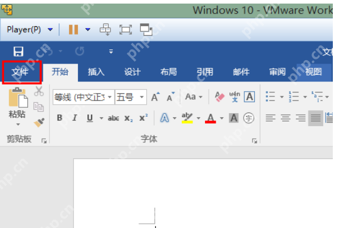Click the Numbering list icon
The image size is (356, 228).
[x=294, y=96]
